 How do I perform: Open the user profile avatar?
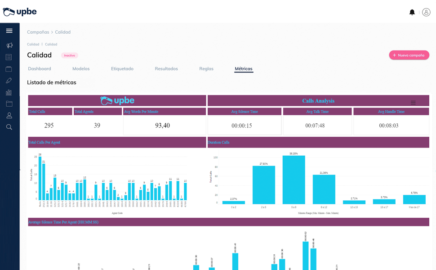click(x=426, y=12)
